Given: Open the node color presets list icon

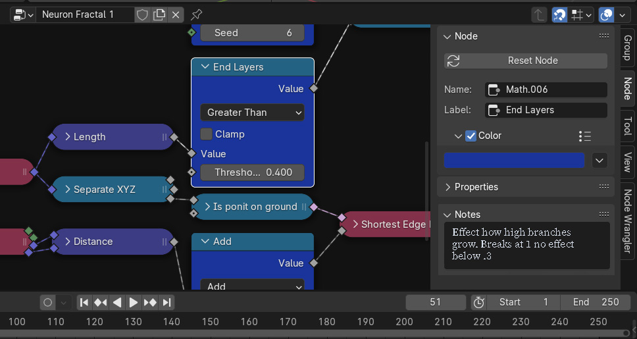Looking at the screenshot, I should coord(584,136).
